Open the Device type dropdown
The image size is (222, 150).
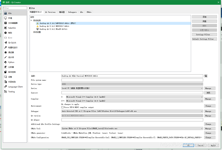132,84
